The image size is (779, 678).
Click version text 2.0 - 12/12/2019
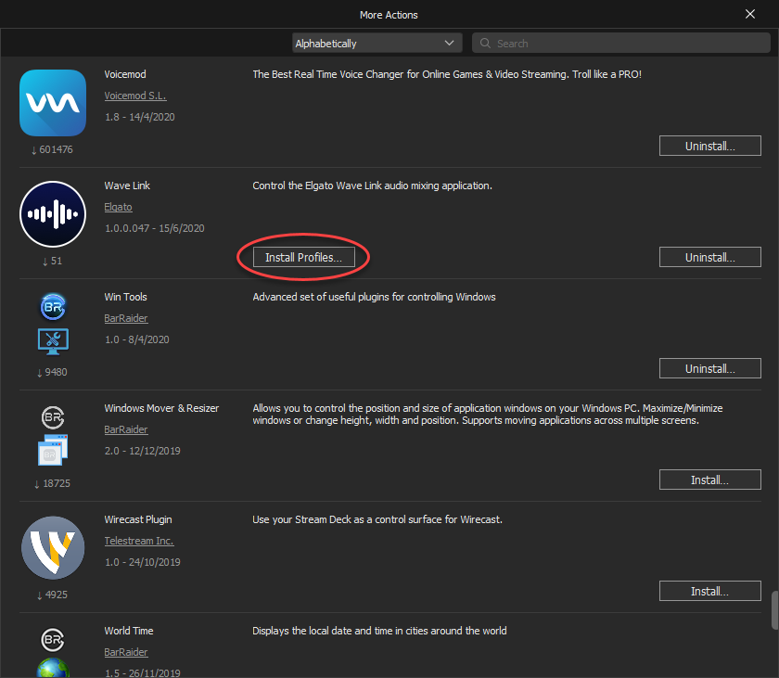[x=142, y=451]
